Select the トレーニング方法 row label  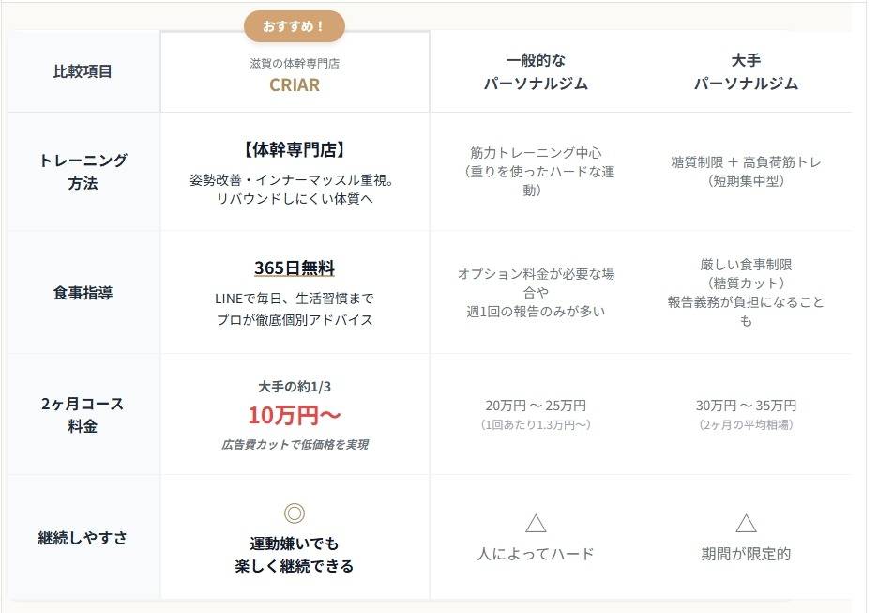83,171
